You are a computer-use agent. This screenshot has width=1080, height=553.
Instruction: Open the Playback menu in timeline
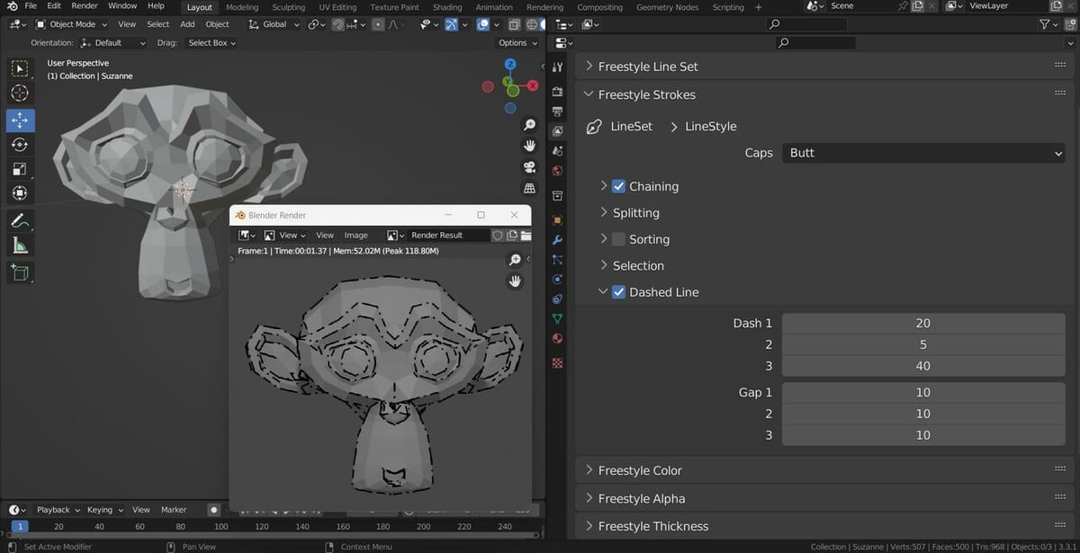click(58, 510)
